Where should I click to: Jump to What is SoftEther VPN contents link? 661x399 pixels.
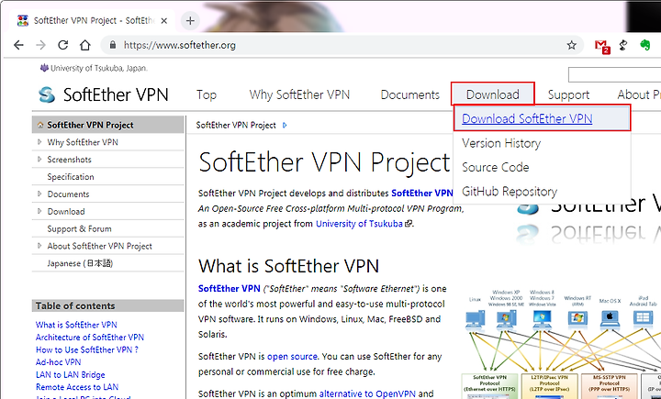point(76,325)
